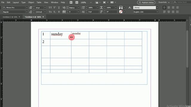
Task: Toggle the Align Right paragraph button
Action: click(173, 7)
